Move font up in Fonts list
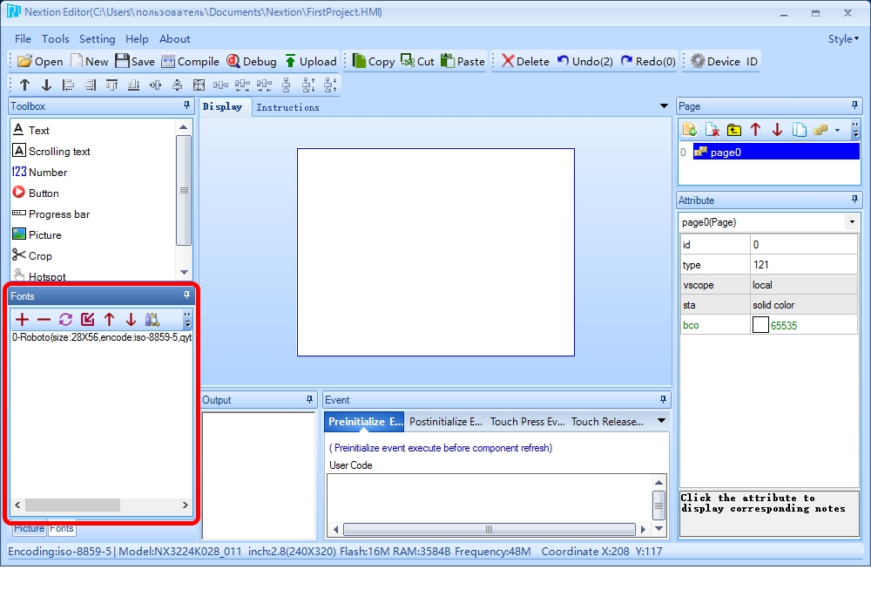This screenshot has width=871, height=597. (109, 319)
